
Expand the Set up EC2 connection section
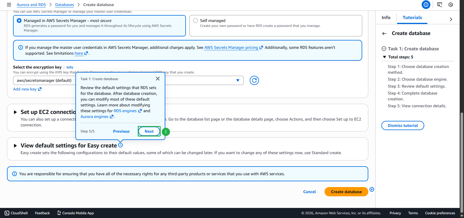pyautogui.click(x=15, y=112)
